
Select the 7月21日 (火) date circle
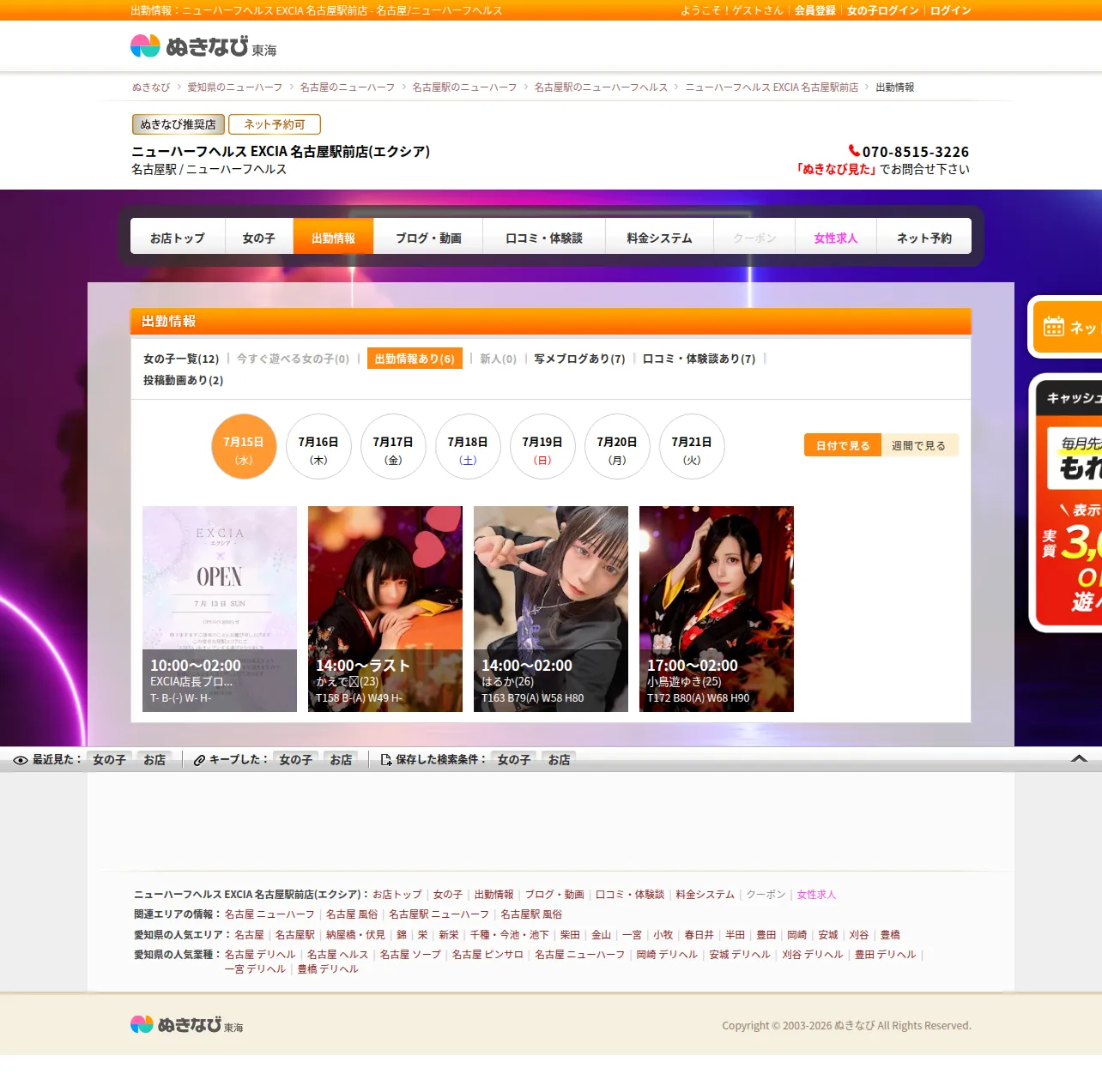point(692,447)
